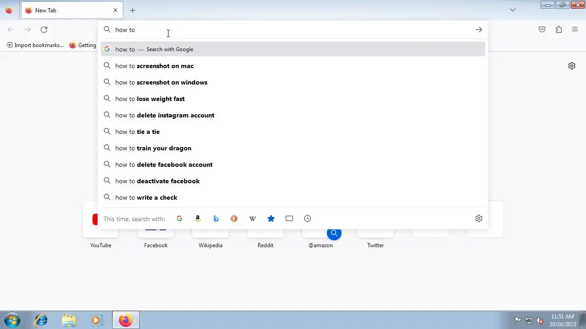
Task: Search this time with Wikipedia icon
Action: tap(253, 219)
